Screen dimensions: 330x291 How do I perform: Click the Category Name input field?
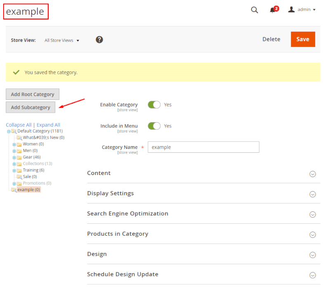pyautogui.click(x=204, y=147)
